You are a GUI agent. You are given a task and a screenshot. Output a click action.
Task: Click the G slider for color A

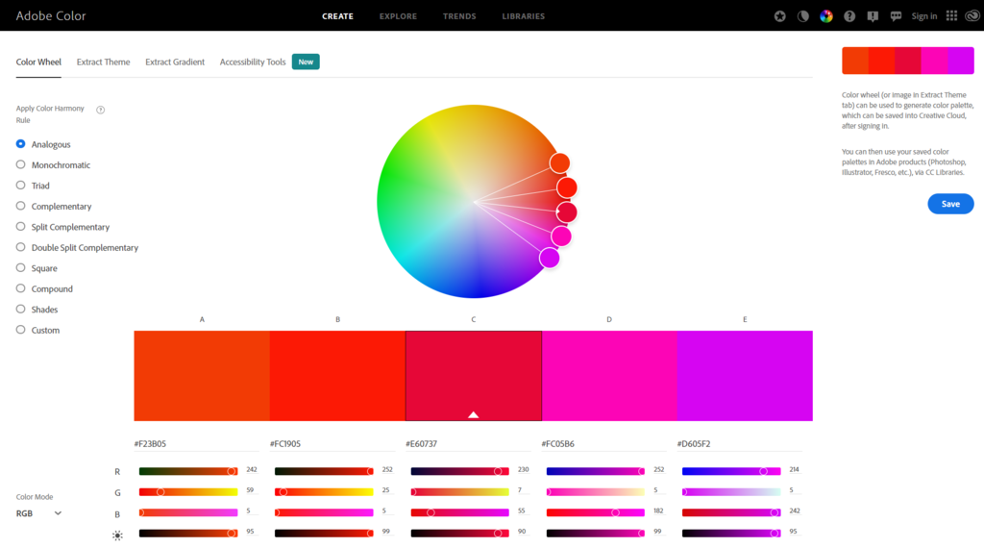(x=188, y=492)
